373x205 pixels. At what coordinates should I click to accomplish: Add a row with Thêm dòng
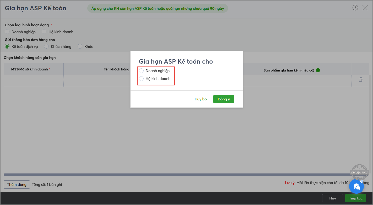coord(17,184)
